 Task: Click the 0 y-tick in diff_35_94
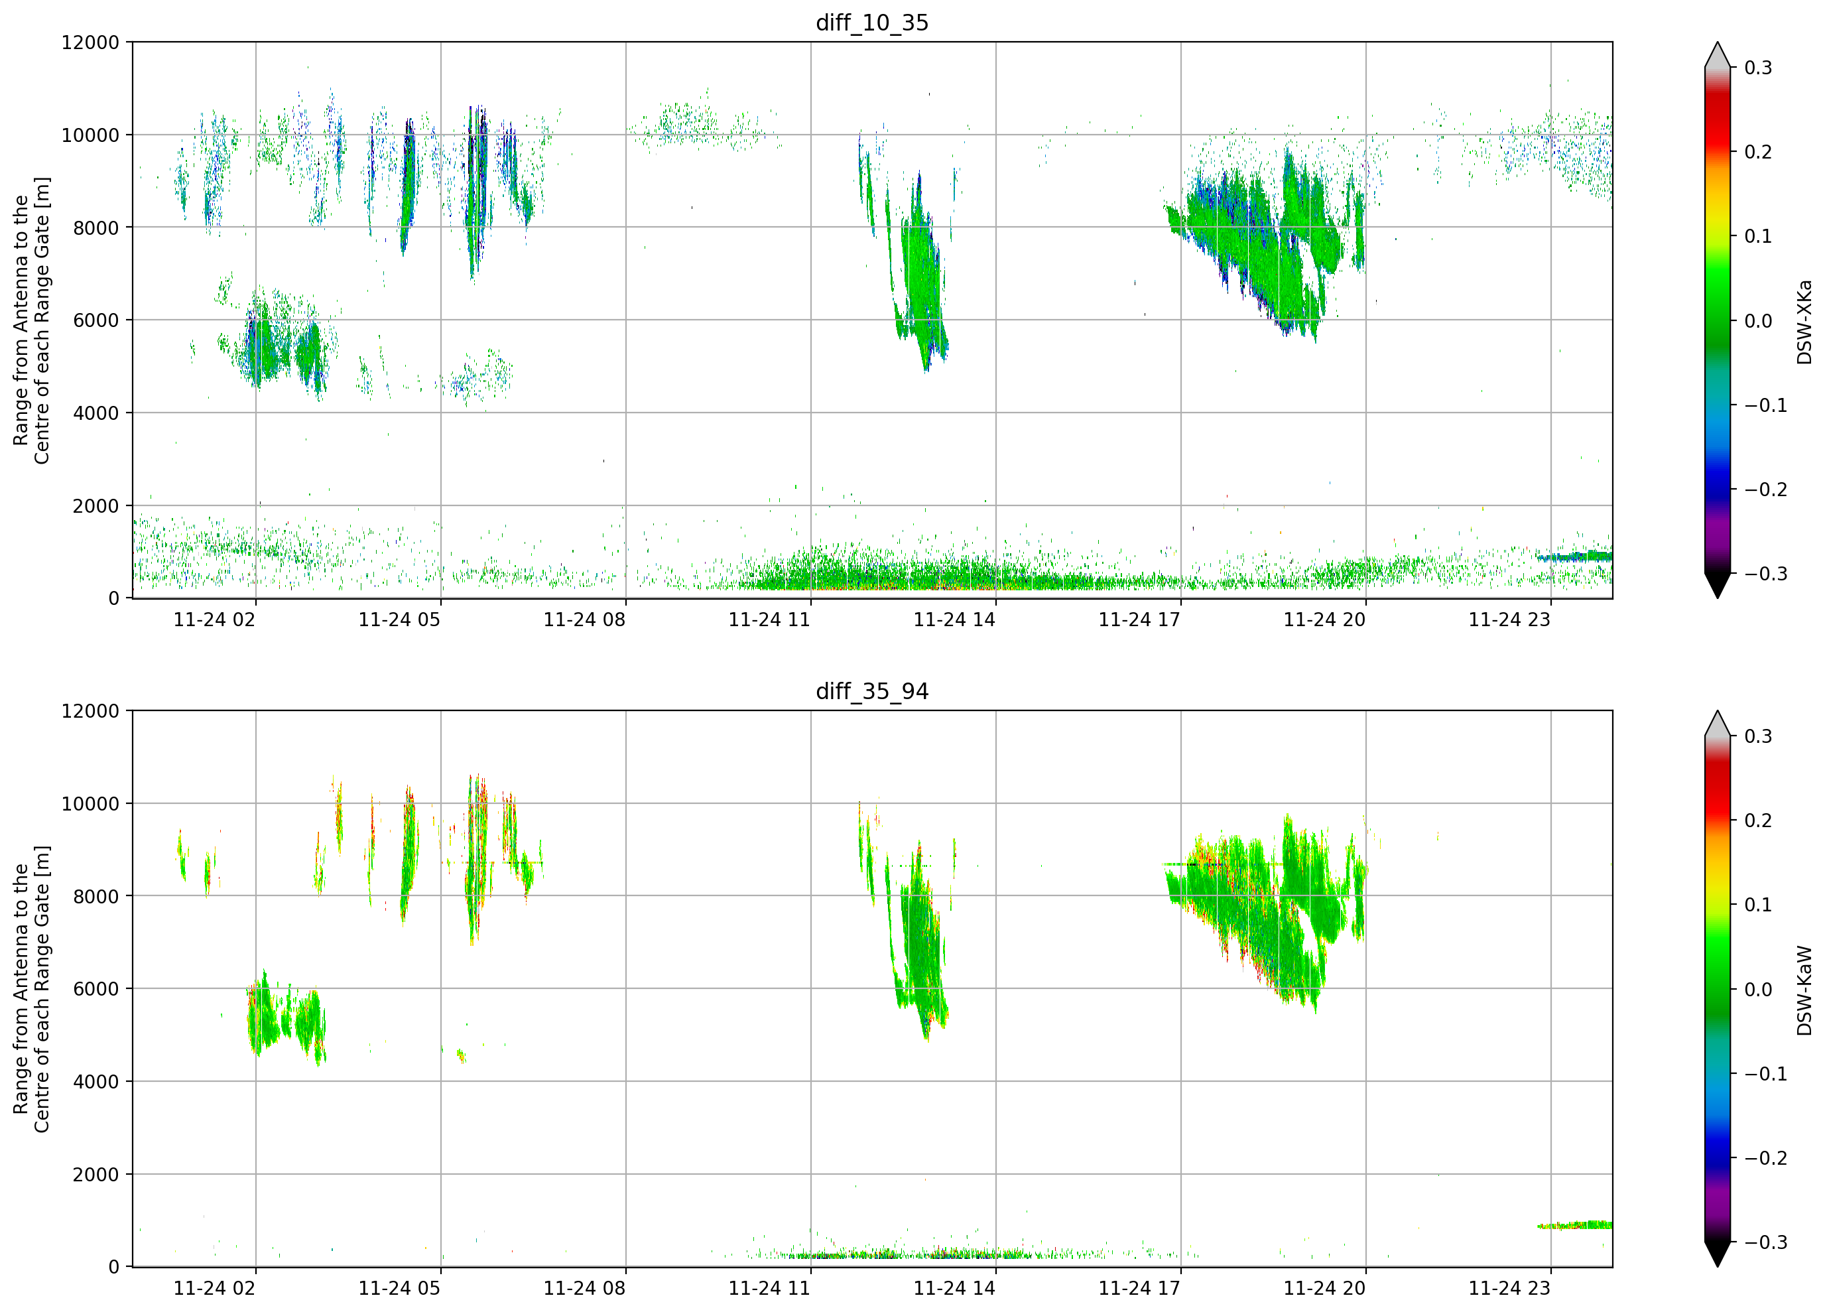pos(113,1268)
